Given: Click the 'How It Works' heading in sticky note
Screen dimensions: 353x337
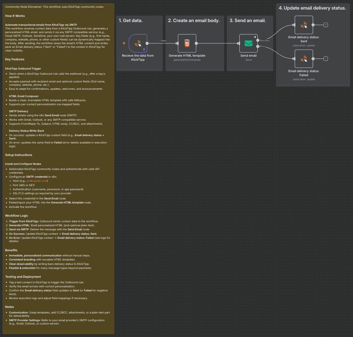Looking at the screenshot, I should point(15,16).
